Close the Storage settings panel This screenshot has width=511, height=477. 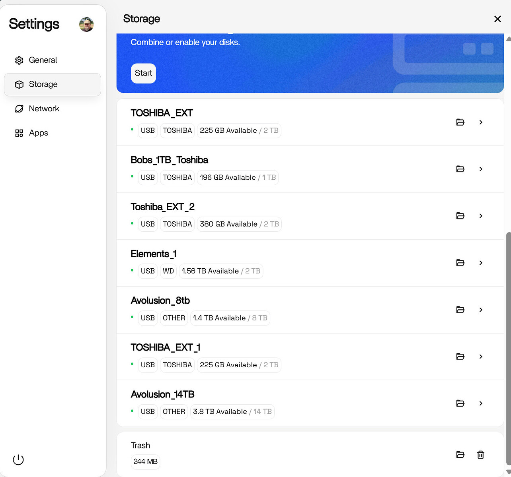point(497,19)
